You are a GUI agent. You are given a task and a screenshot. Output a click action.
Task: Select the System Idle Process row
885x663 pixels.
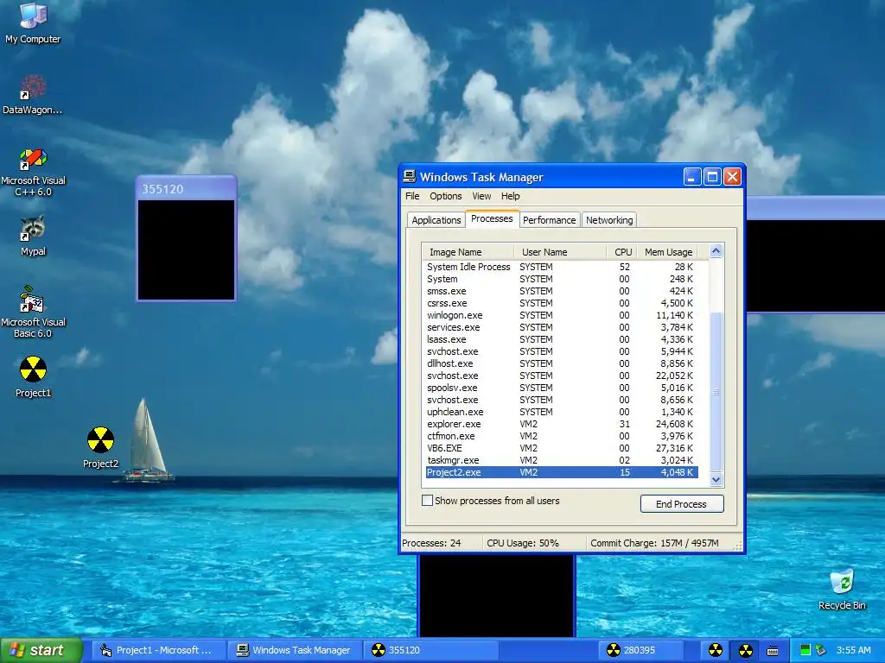(561, 267)
